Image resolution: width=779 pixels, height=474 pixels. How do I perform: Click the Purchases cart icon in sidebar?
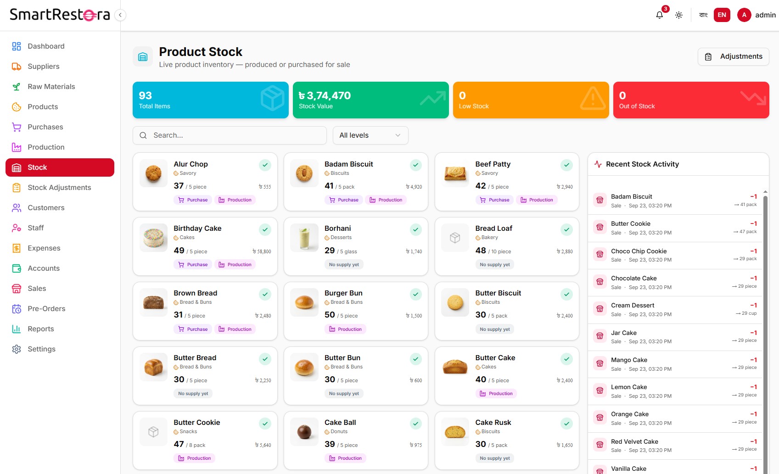pyautogui.click(x=17, y=127)
